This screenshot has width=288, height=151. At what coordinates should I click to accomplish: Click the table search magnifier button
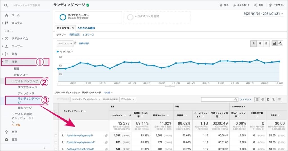tap(236, 99)
